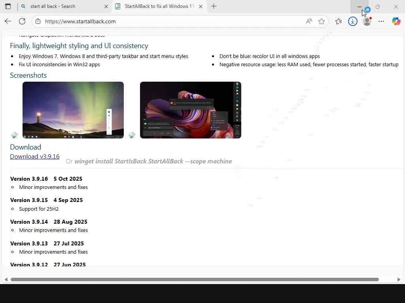The height and width of the screenshot is (303, 405).
Task: Click the 'Version 3.9.14 28 Aug 2025' heading
Action: click(x=49, y=222)
